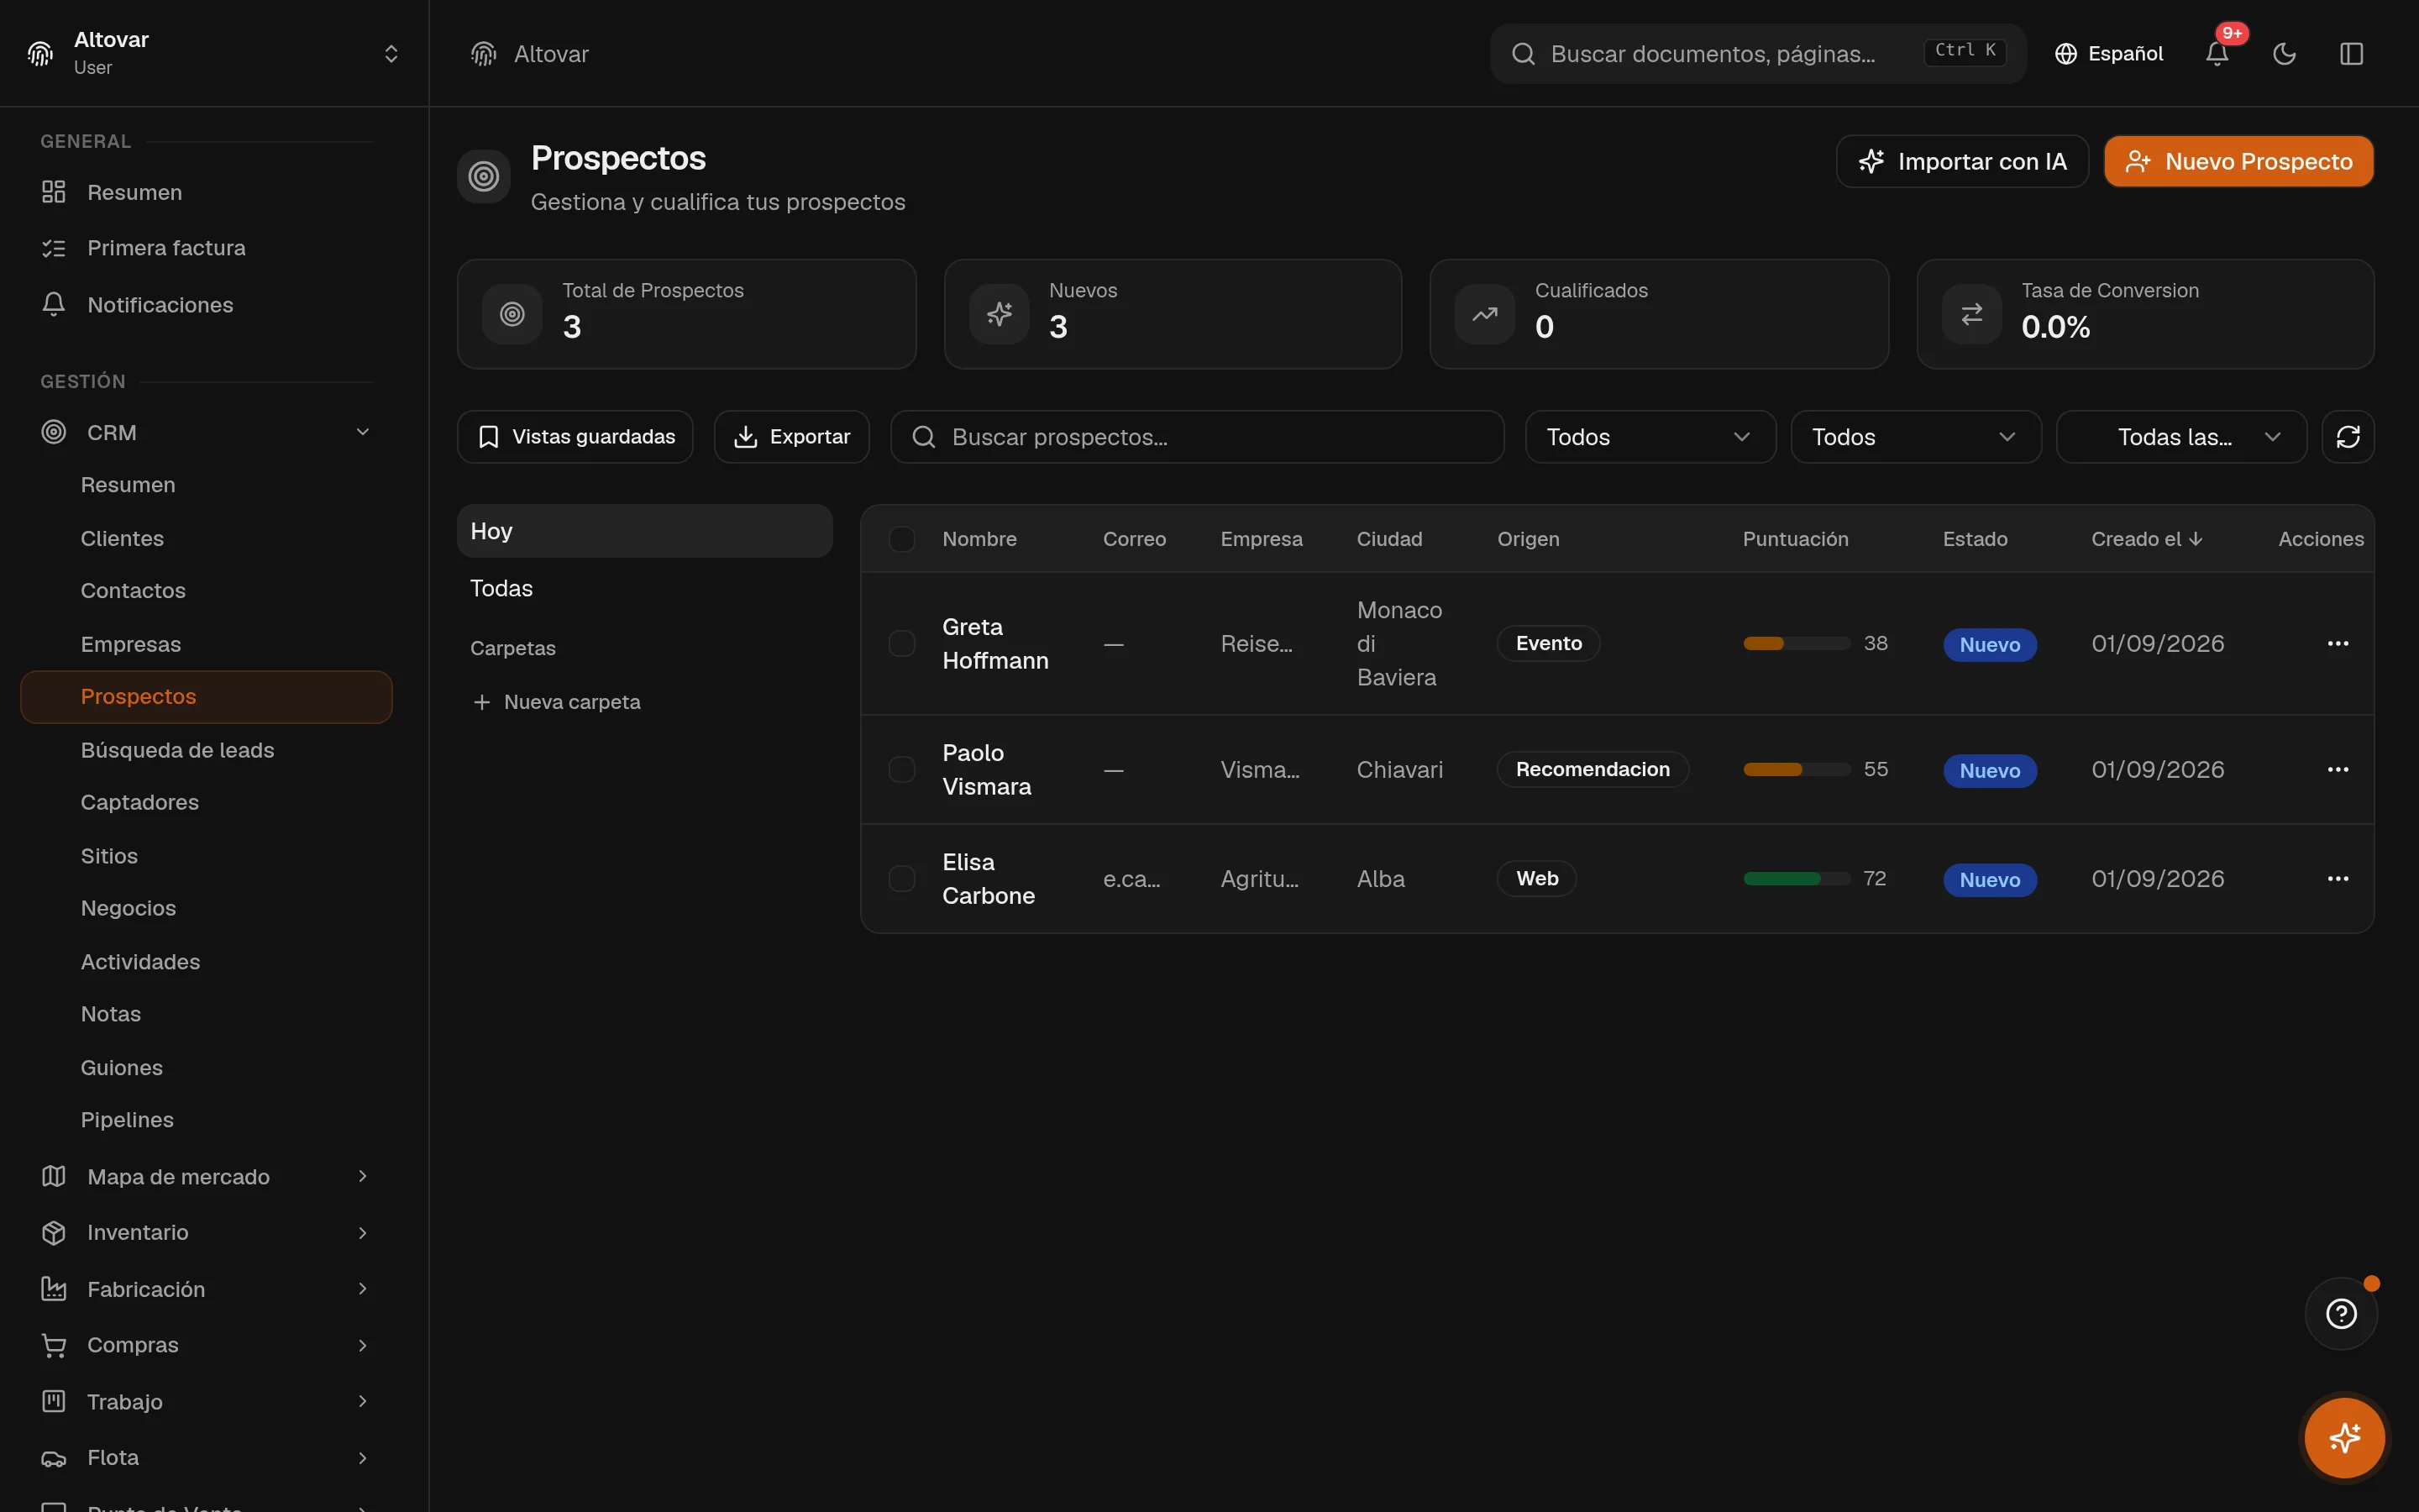Click Nuevo Prospecto button
The height and width of the screenshot is (1512, 2419).
tap(2238, 161)
